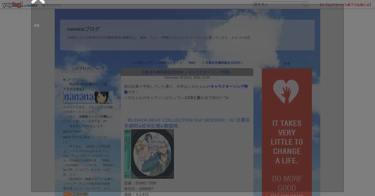Open BLEACH BEAT COLLECTION 2nd SESSION link
This screenshot has height=196, width=375.
(187, 123)
